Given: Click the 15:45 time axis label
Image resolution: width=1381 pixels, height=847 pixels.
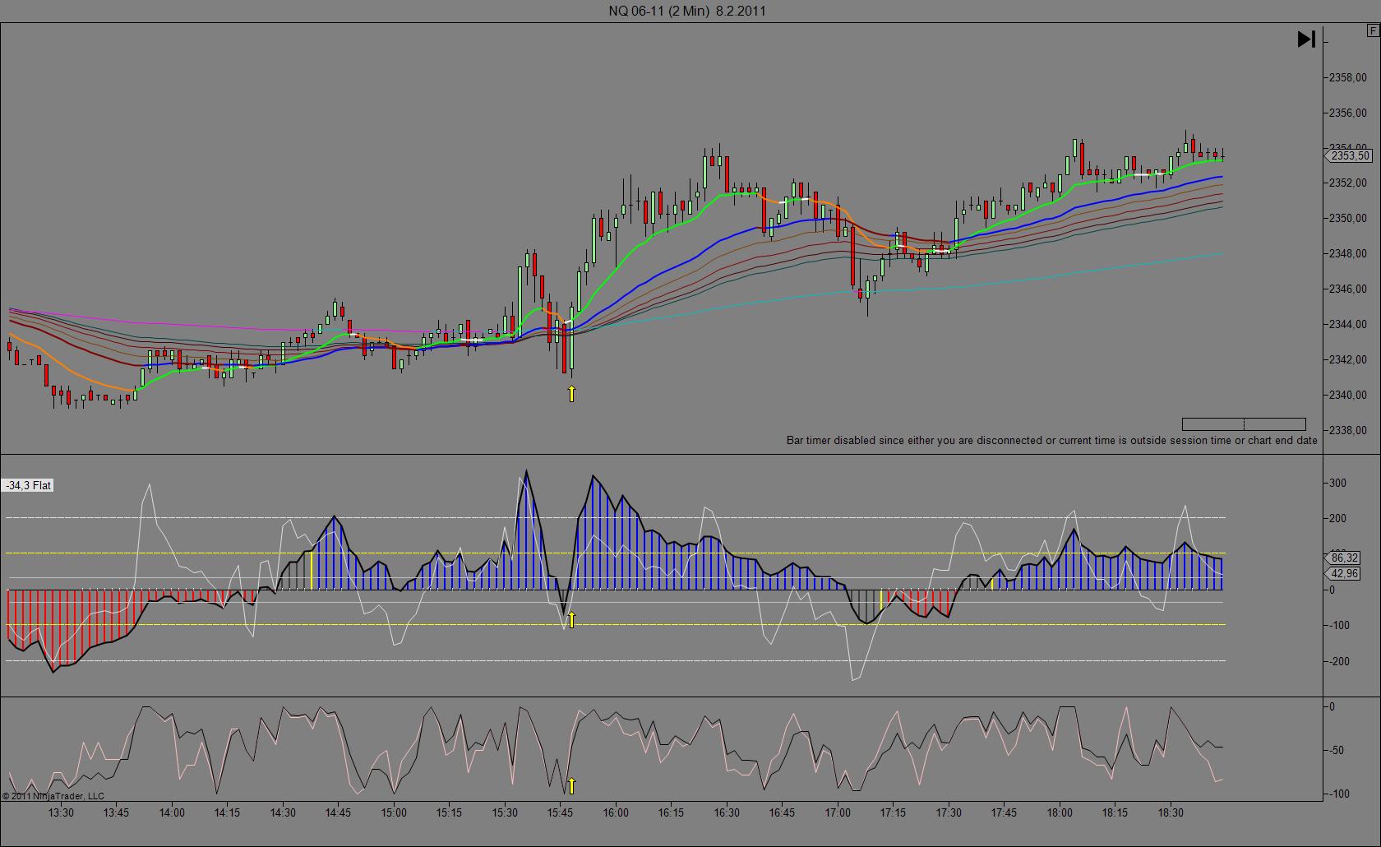Looking at the screenshot, I should [x=560, y=812].
